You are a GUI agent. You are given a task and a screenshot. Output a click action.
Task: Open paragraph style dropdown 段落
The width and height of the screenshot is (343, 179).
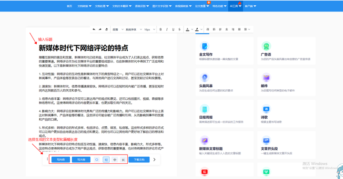point(118,29)
